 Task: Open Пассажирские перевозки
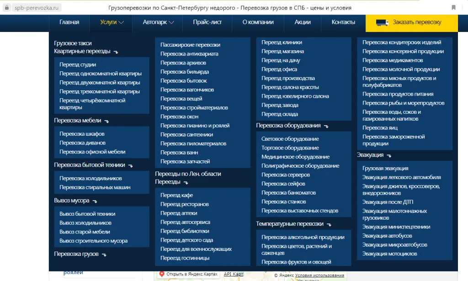pos(190,45)
